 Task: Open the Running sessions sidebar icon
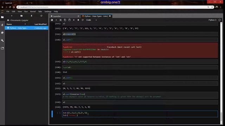click(x=2, y=25)
